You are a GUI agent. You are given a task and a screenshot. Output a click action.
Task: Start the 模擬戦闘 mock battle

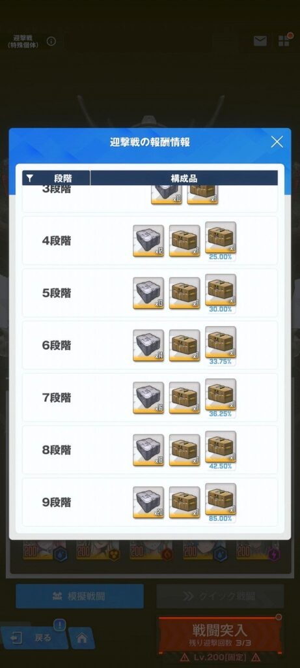pyautogui.click(x=79, y=596)
